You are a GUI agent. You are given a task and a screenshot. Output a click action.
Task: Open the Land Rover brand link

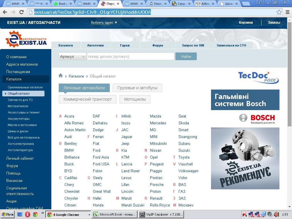131,171
